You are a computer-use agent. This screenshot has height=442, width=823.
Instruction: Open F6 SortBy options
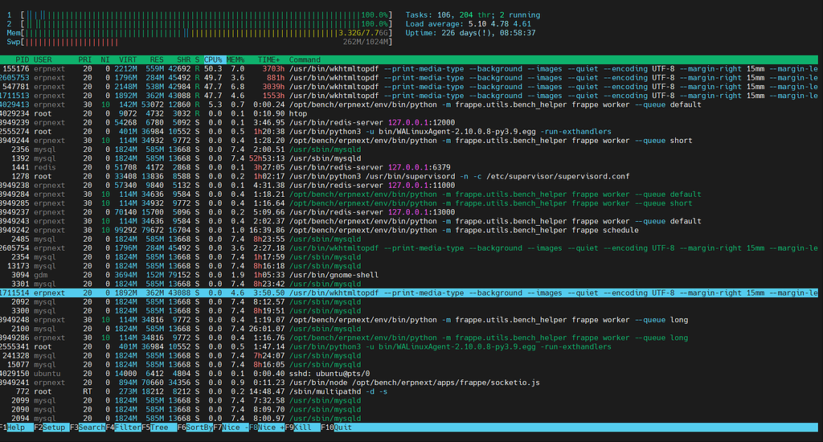(x=194, y=428)
